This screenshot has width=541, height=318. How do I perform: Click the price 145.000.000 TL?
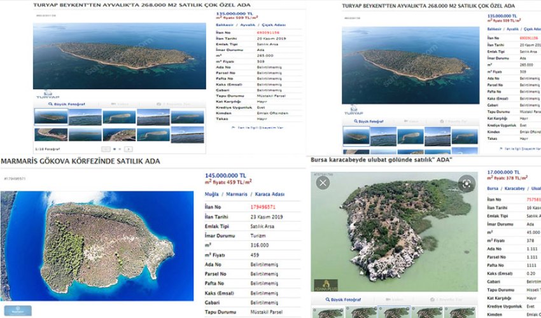[x=226, y=176]
